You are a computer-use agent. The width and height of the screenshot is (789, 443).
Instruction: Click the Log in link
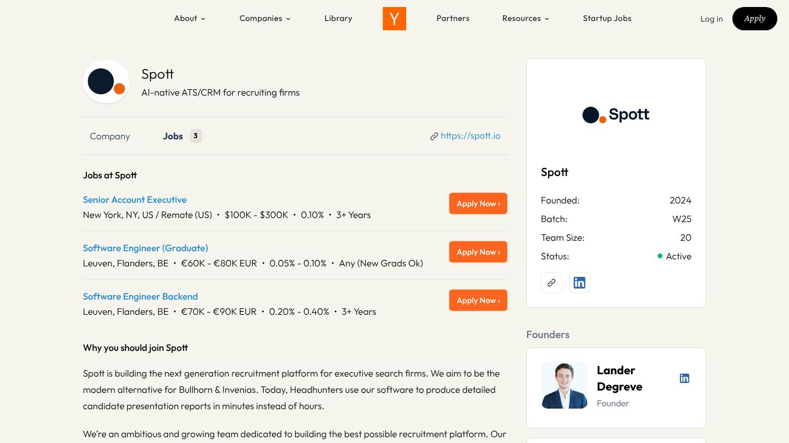tap(711, 19)
